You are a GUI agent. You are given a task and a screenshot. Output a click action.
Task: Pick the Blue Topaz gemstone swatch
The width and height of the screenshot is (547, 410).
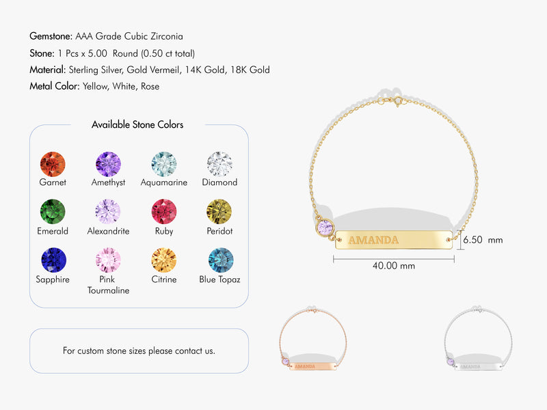coord(219,260)
